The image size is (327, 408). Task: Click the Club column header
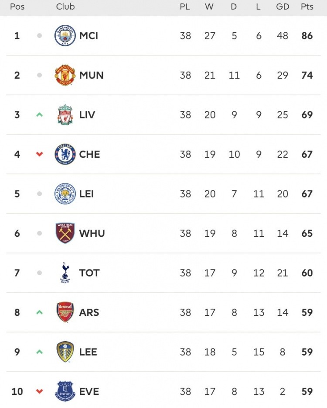(x=65, y=7)
